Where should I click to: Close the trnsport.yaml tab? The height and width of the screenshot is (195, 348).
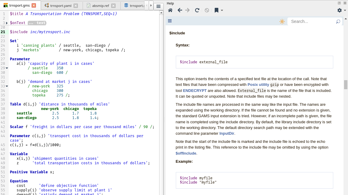point(76,6)
